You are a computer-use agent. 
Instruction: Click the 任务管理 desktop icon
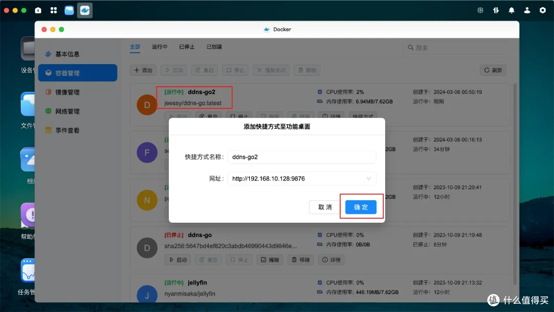(x=28, y=270)
